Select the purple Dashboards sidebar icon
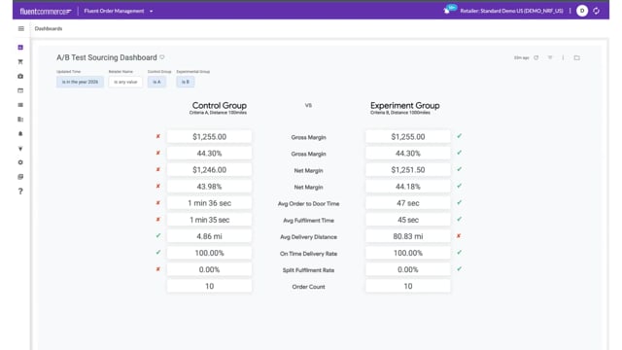 coord(20,48)
